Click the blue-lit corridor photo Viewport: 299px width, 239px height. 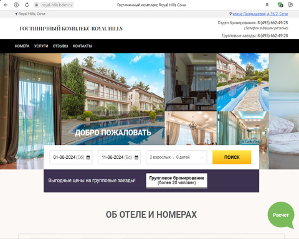pyautogui.click(x=243, y=128)
